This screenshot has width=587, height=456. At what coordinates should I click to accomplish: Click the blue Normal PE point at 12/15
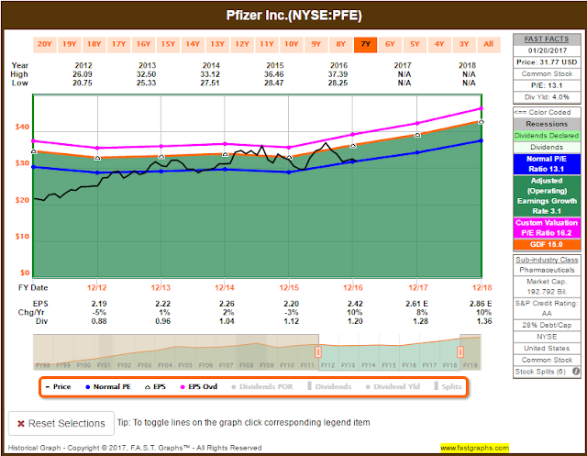(x=289, y=172)
